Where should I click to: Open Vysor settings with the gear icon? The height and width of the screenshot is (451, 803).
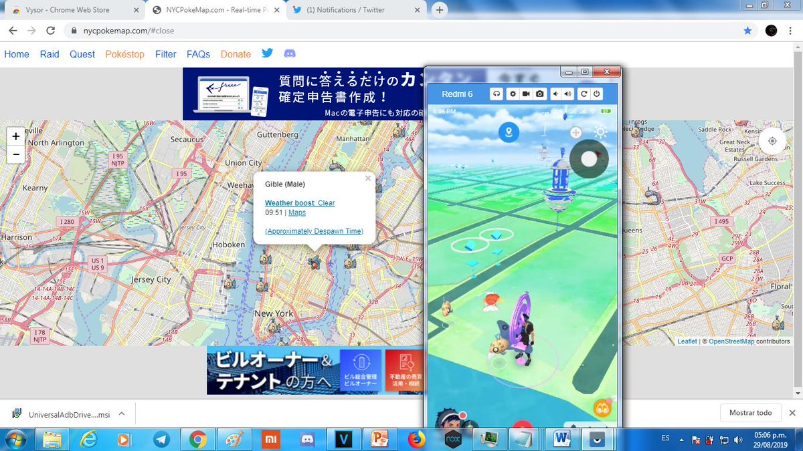point(513,94)
